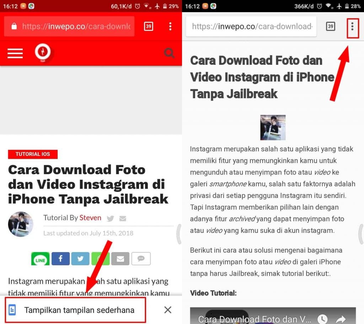Open author's Twitter icon next to Steven
Image resolution: width=364 pixels, height=324 pixels.
[110, 218]
